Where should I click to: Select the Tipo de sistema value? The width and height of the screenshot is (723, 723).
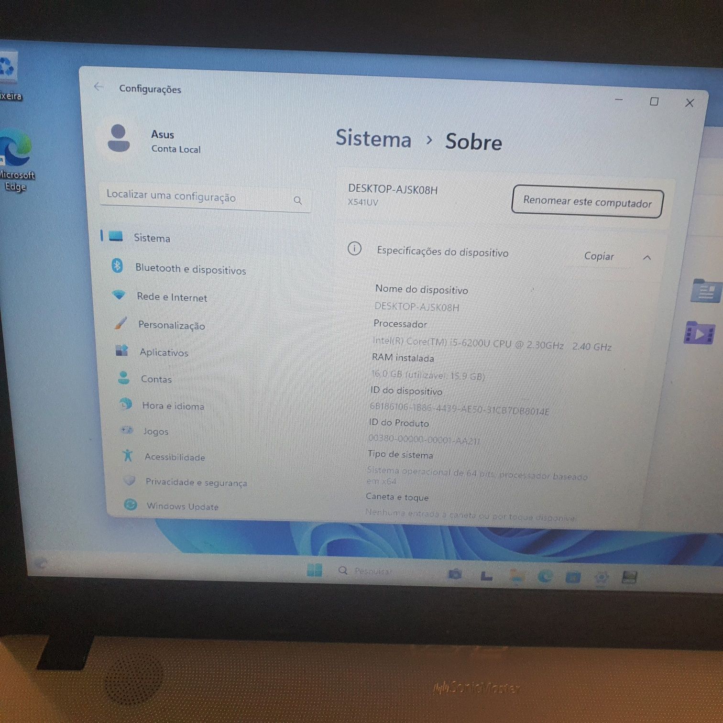(x=476, y=475)
